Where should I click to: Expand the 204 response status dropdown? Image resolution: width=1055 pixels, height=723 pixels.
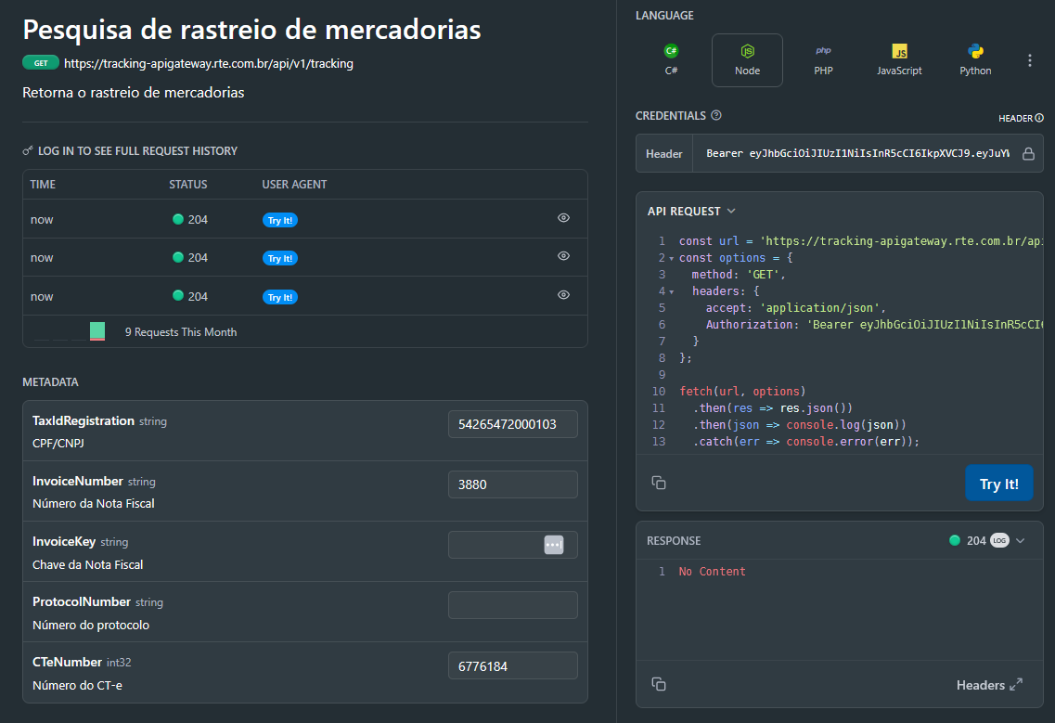point(1021,541)
